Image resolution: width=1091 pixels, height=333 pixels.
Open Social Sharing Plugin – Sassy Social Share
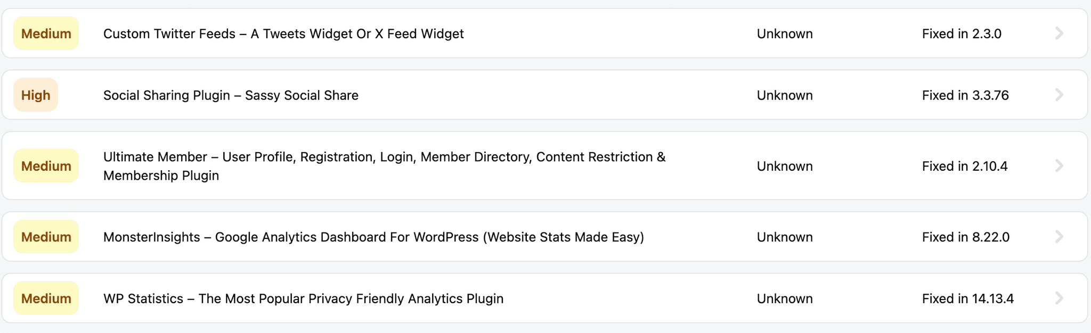[x=231, y=96]
